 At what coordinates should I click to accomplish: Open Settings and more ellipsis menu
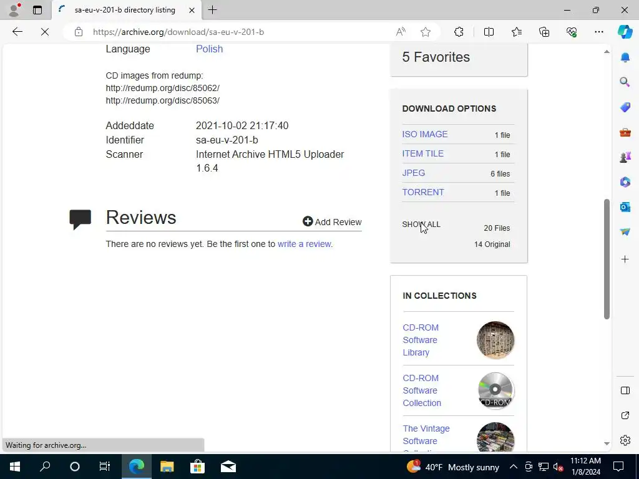(598, 32)
